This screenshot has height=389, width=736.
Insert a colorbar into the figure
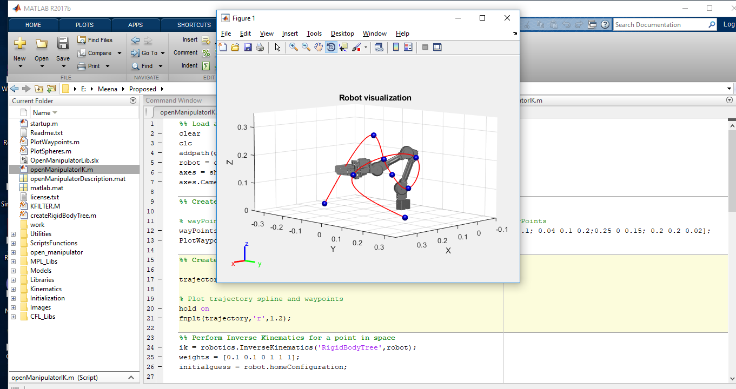[395, 47]
